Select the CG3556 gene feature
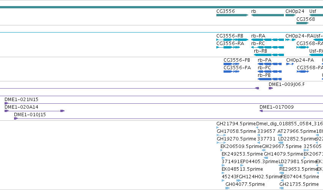Viewport: 323px width, 190px height. (x=232, y=15)
